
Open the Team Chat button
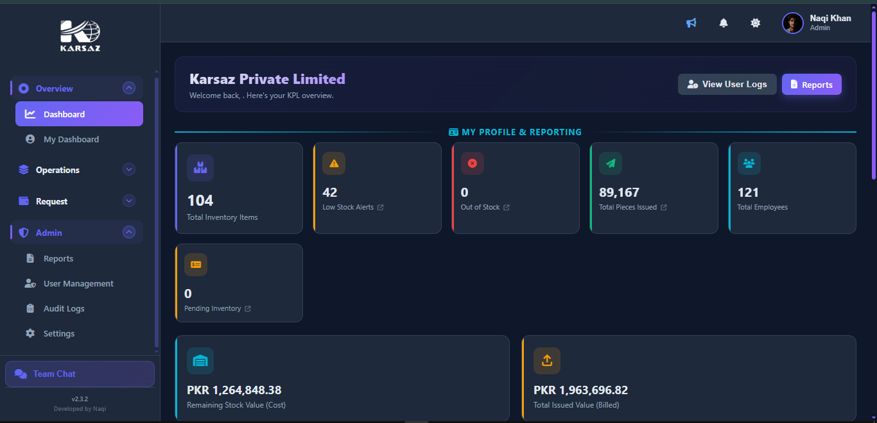[x=80, y=374]
